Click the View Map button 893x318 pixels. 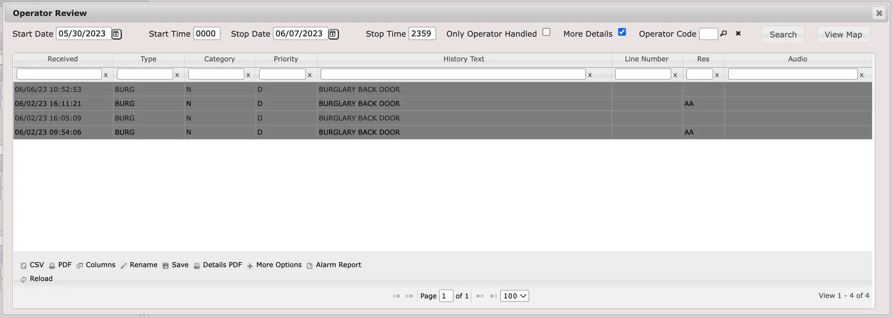coord(844,34)
